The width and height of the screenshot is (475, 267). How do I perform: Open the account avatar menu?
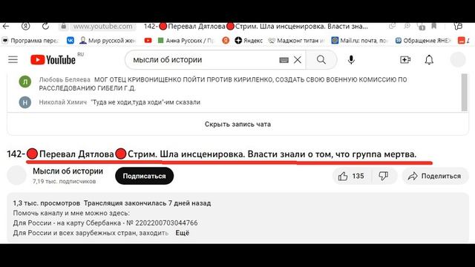pyautogui.click(x=458, y=59)
